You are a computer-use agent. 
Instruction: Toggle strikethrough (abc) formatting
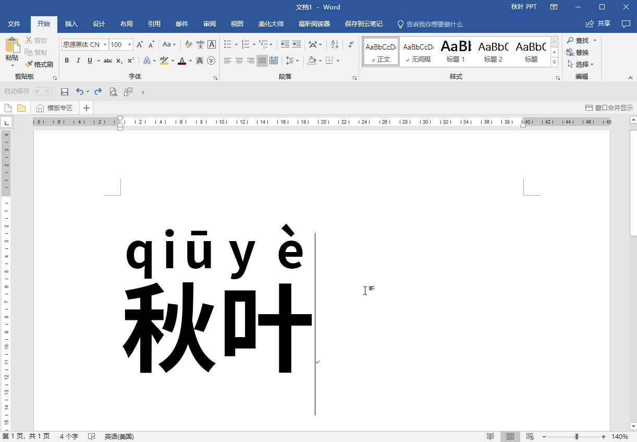pos(108,61)
